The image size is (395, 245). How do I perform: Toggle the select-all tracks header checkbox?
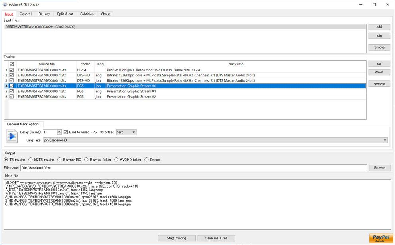pyautogui.click(x=12, y=64)
